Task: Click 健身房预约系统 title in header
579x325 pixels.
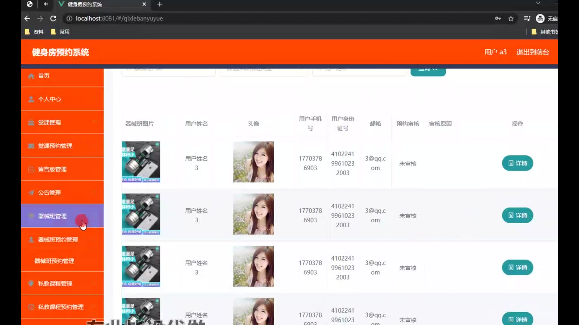Action: (60, 52)
